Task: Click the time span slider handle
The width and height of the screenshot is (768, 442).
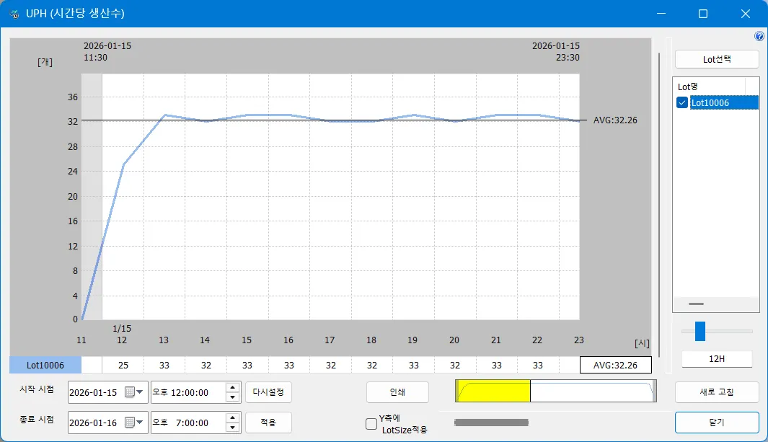Action: pos(699,331)
